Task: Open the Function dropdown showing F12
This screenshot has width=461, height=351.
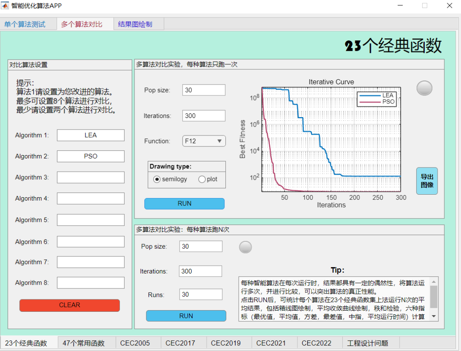Action: pyautogui.click(x=204, y=141)
